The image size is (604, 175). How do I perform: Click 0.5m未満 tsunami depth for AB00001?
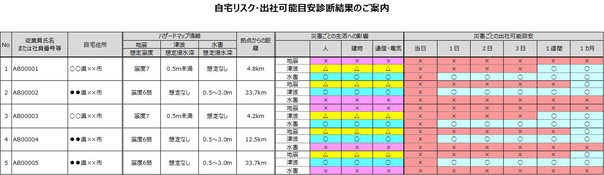179,69
